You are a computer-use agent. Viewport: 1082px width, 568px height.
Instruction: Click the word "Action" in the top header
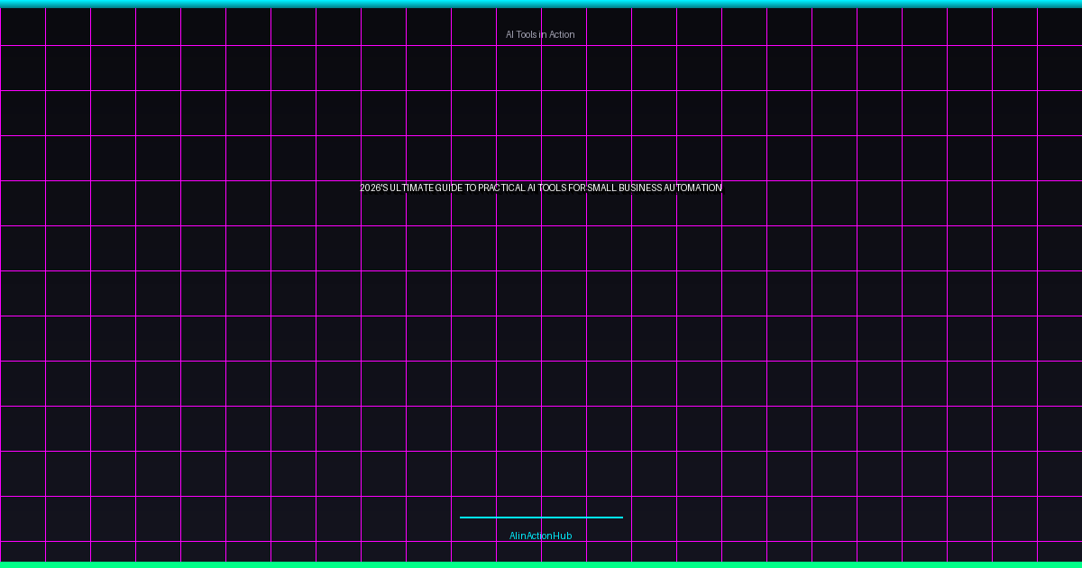561,34
